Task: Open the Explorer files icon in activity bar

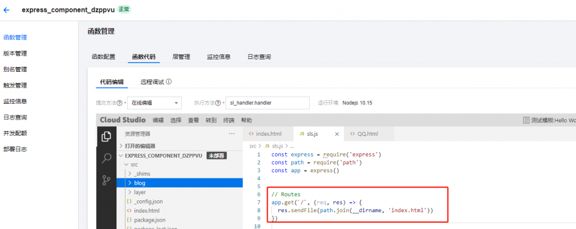Action: click(106, 136)
